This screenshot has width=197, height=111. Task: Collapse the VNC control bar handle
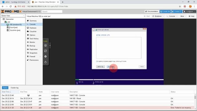pyautogui.click(x=50, y=45)
